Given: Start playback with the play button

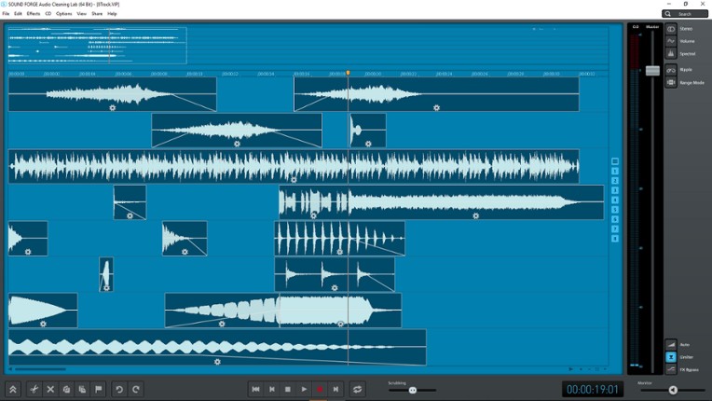Looking at the screenshot, I should point(304,389).
